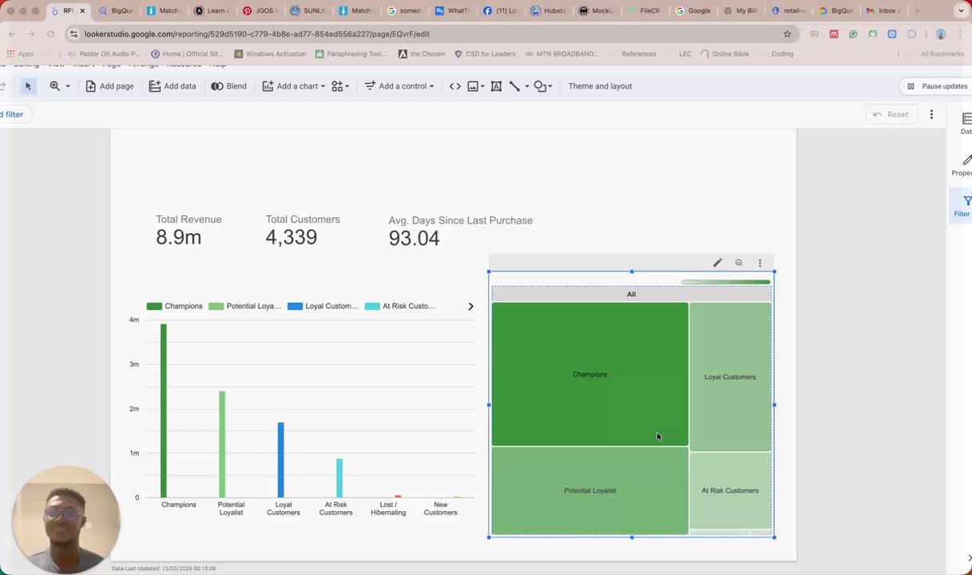Toggle Pause updates
The image size is (972, 575).
[937, 86]
